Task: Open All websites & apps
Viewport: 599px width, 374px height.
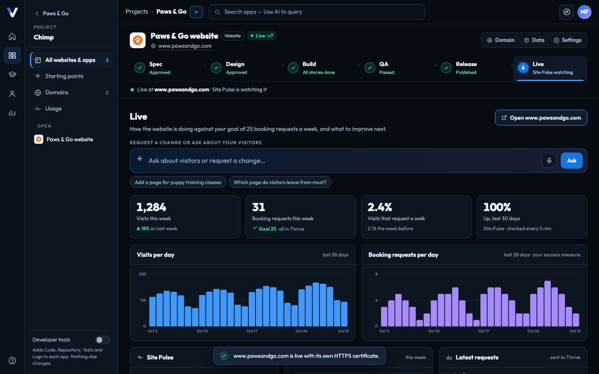Action: click(x=71, y=60)
